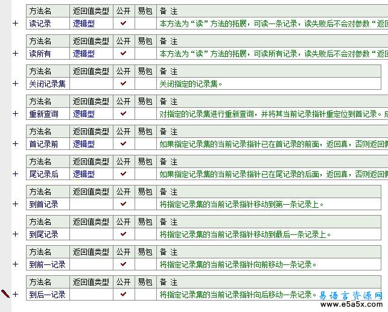Viewport: 388px width, 312px height.
Task: Select method name cell 关闭记录集
Action: coord(48,84)
